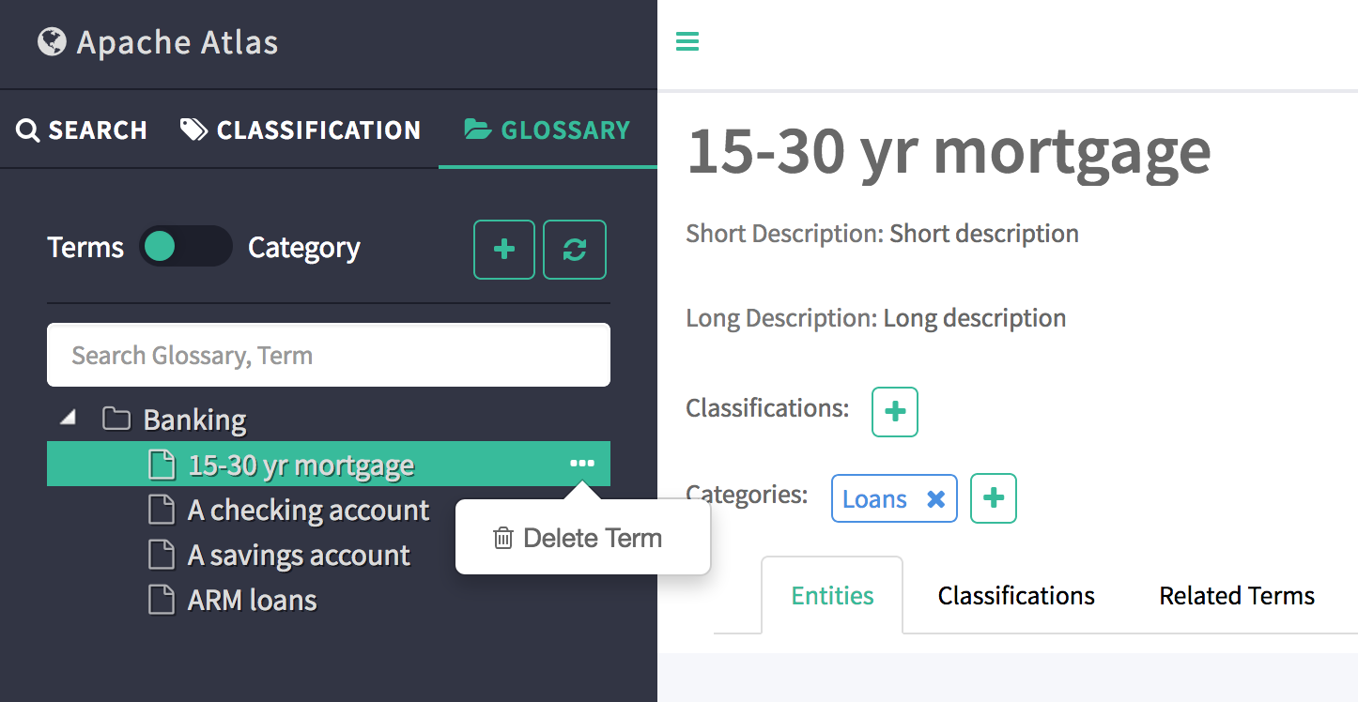Image resolution: width=1358 pixels, height=702 pixels.
Task: Switch to the CLASSIFICATION tab
Action: pyautogui.click(x=301, y=130)
